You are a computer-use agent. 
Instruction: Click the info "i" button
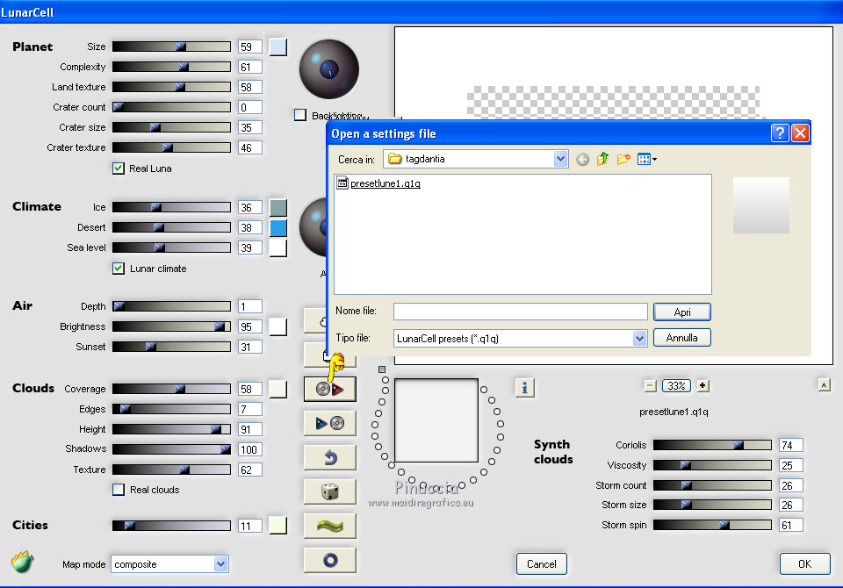point(525,388)
